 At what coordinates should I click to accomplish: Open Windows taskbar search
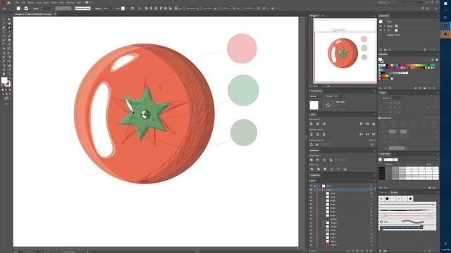coord(445,10)
